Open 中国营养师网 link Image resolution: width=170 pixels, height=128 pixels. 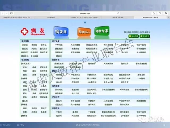[125, 101]
